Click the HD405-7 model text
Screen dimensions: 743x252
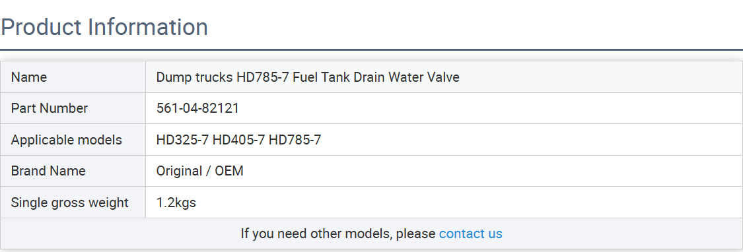(238, 140)
